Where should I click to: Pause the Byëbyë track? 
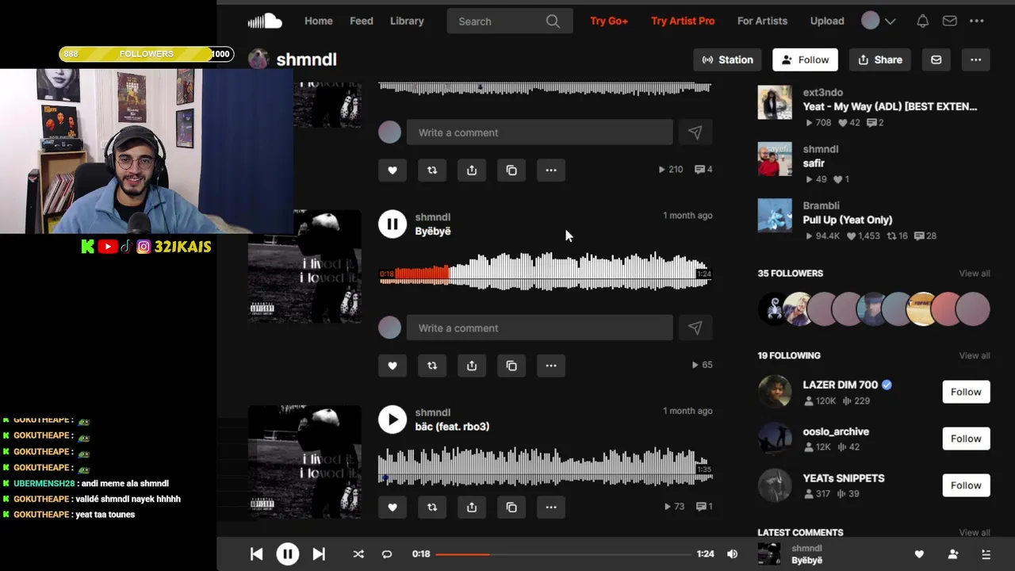(x=393, y=224)
